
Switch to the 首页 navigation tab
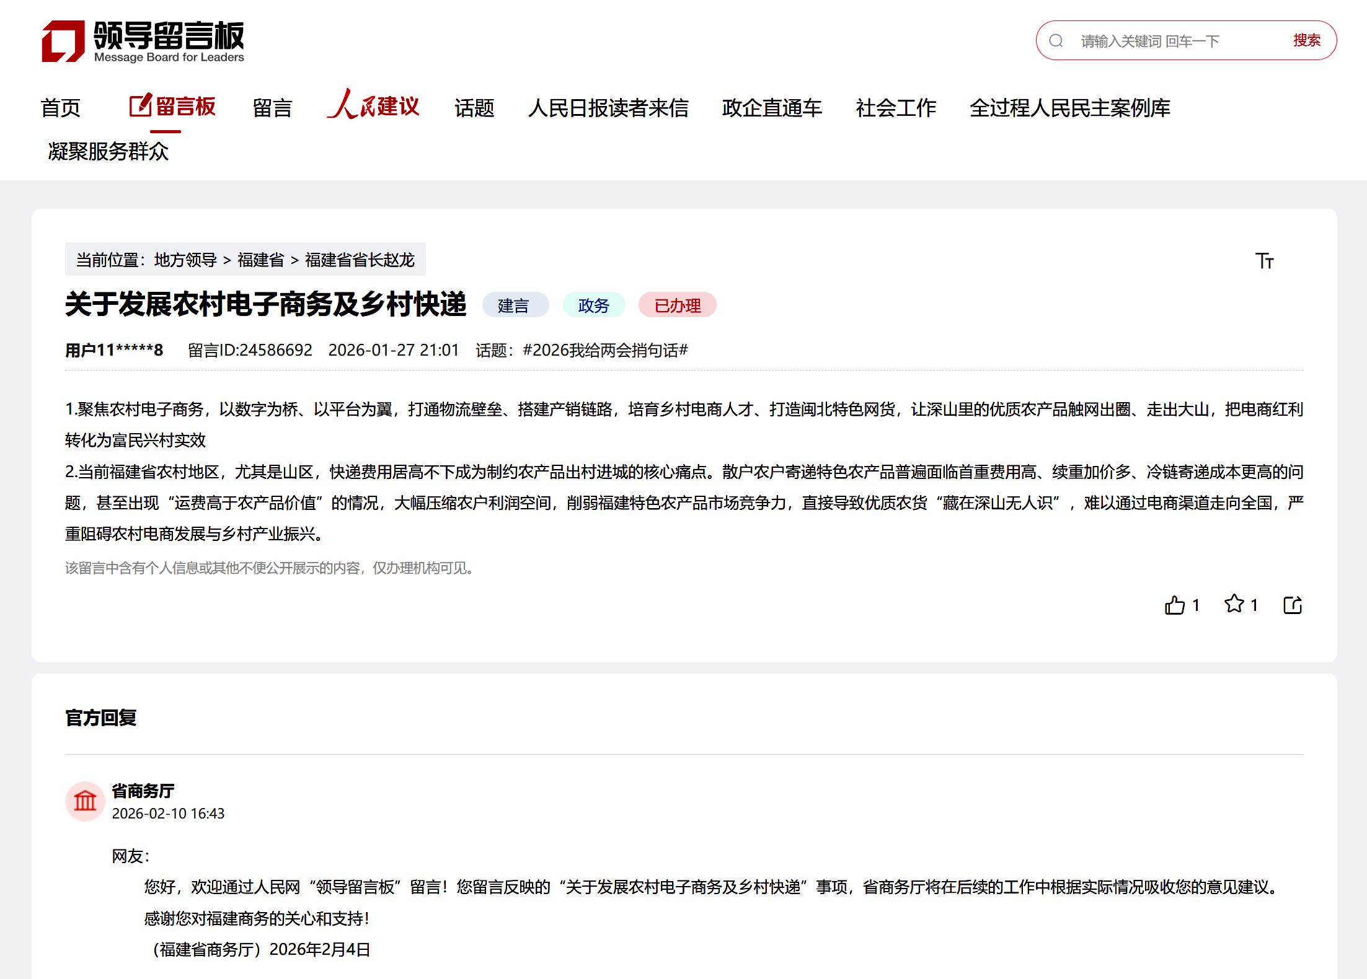click(x=60, y=107)
